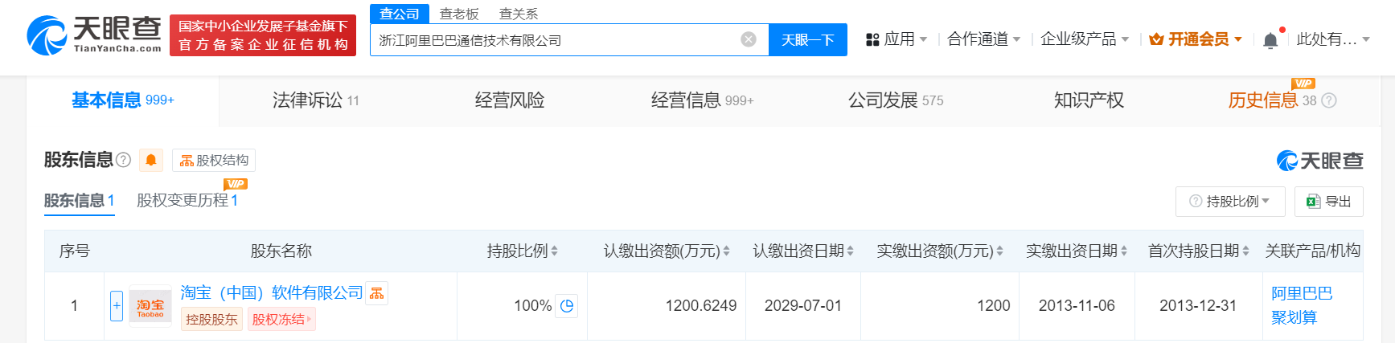The height and width of the screenshot is (343, 1395).
Task: Open the 经营风险 tab
Action: coord(510,100)
